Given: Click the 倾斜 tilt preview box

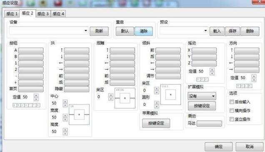Looking at the screenshot, I should click(170, 95).
